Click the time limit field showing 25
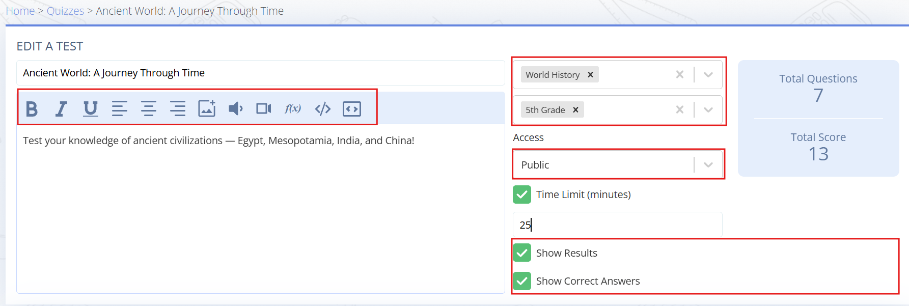 pos(618,225)
